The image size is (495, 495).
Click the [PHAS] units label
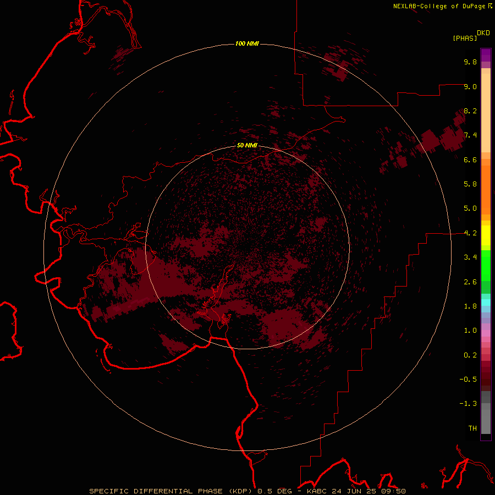pos(465,38)
